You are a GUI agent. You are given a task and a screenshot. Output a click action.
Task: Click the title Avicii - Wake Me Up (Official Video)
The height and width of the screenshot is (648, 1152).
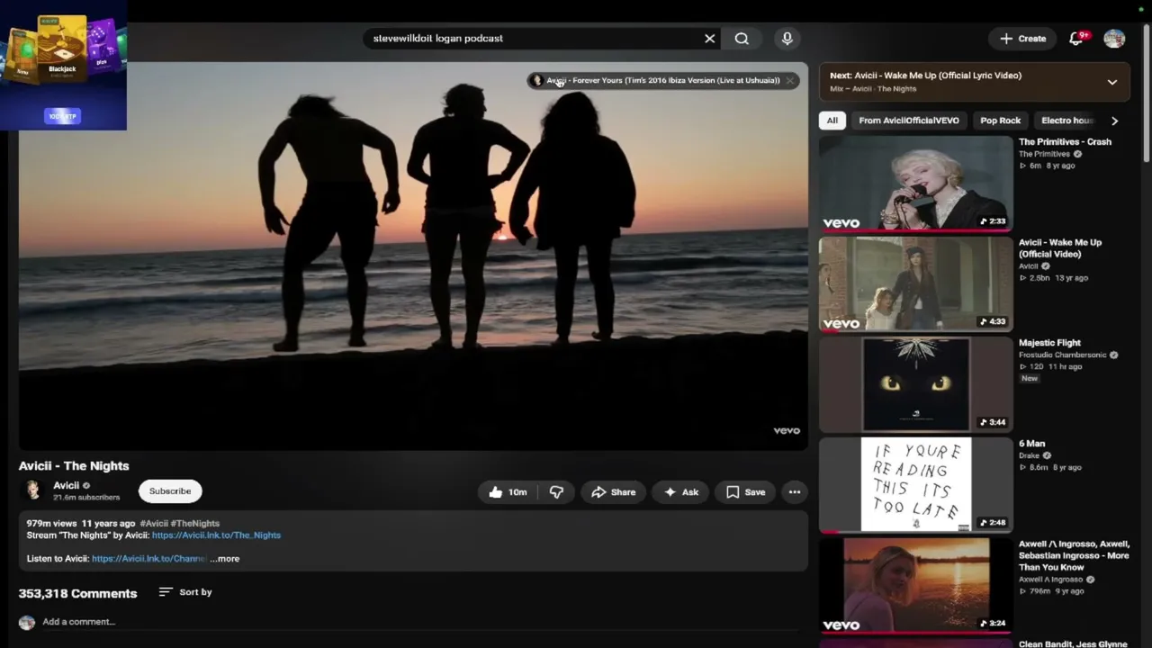[x=1060, y=248]
